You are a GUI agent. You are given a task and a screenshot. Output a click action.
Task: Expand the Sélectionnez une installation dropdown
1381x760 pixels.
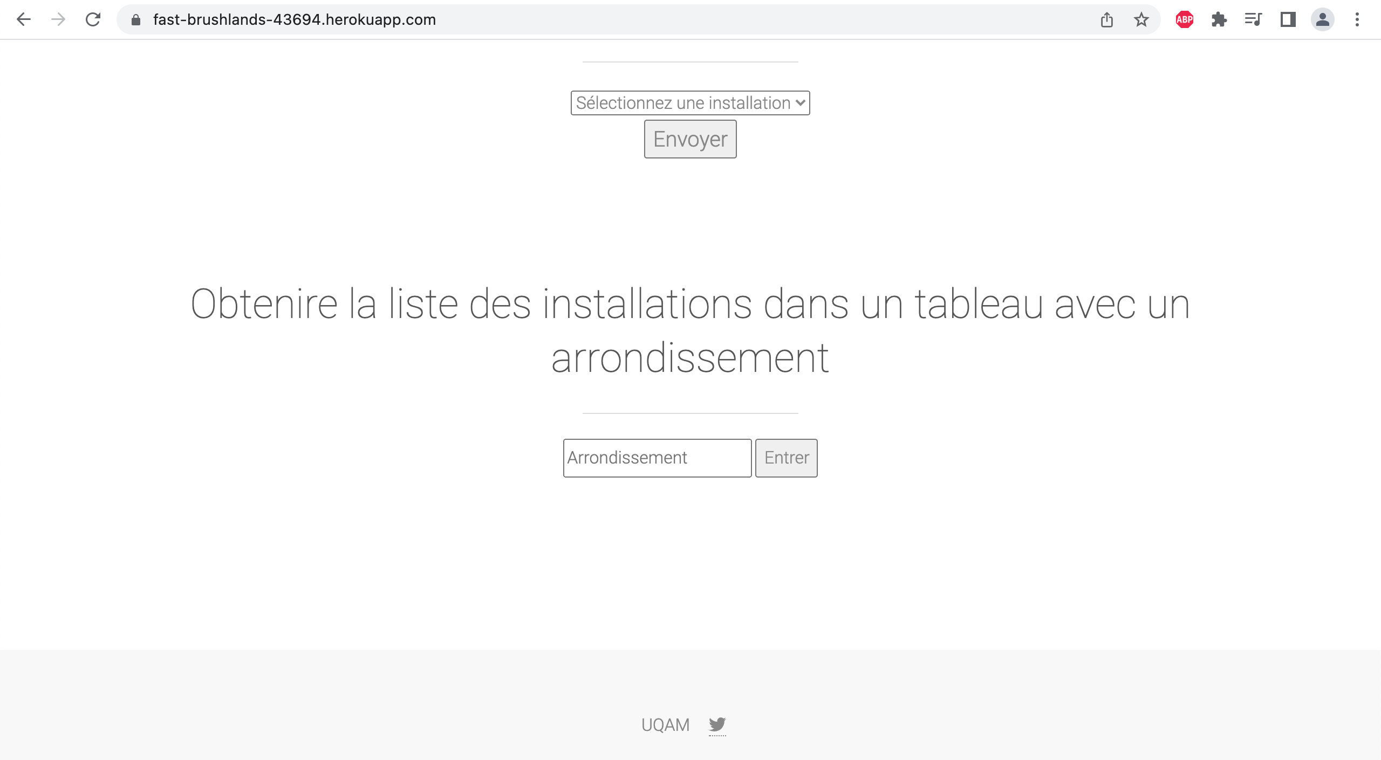point(690,103)
